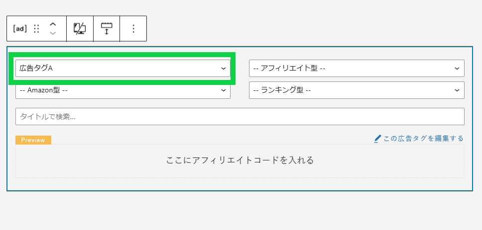
Task: Open block options three-dot menu
Action: pos(133,28)
